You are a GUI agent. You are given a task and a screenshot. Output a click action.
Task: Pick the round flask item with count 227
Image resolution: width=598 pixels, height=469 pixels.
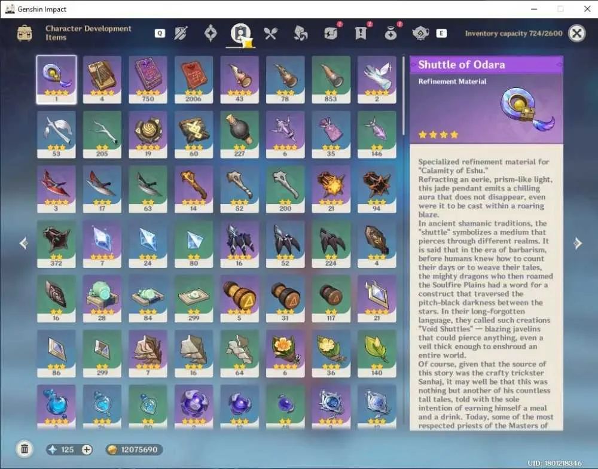pos(240,135)
